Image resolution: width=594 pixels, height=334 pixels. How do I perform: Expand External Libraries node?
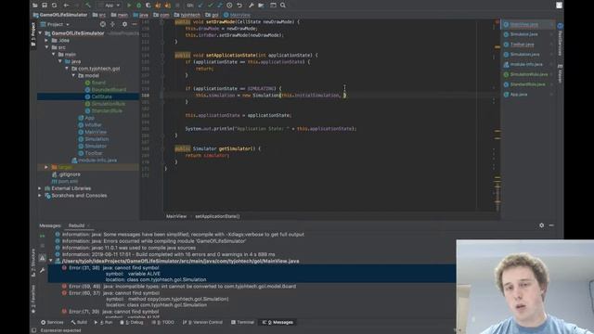point(40,188)
